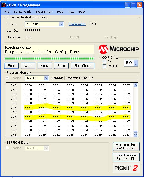
Task: Toggle the /MCLR checkbox
Action: (104, 66)
